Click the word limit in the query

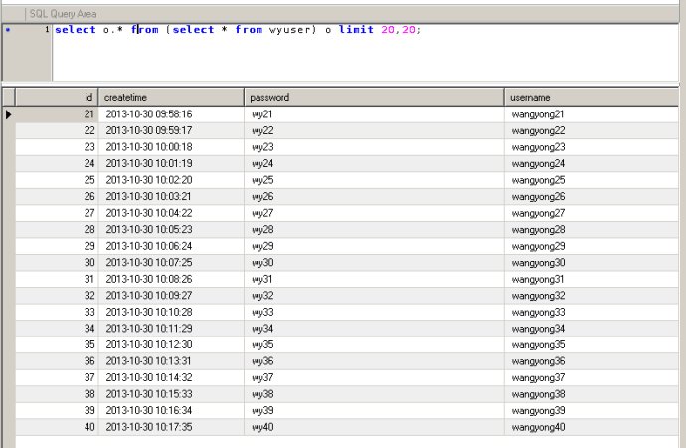click(x=356, y=30)
